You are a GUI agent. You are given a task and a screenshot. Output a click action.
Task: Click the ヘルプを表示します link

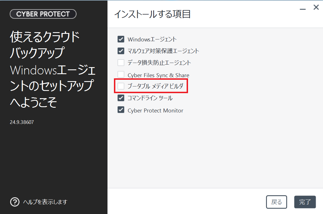(x=45, y=202)
